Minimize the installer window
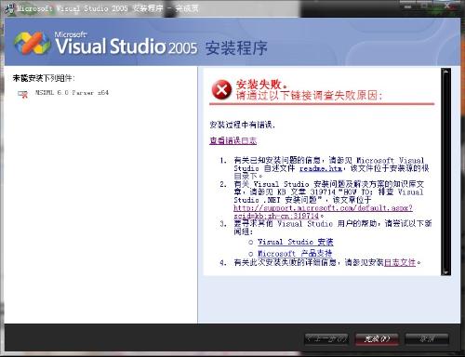 (408, 6)
